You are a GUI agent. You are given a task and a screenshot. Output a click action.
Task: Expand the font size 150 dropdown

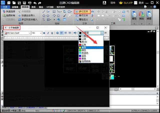click(x=40, y=33)
